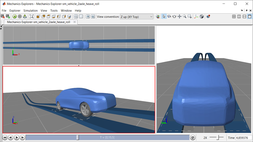
Task: Select the Zoom magnifier tool
Action: tap(185, 16)
